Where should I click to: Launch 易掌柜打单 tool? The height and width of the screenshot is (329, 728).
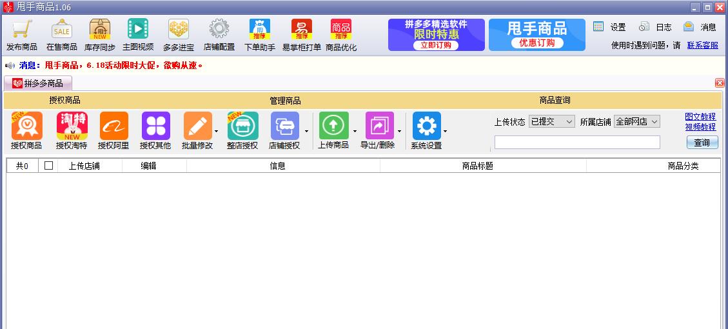click(302, 29)
